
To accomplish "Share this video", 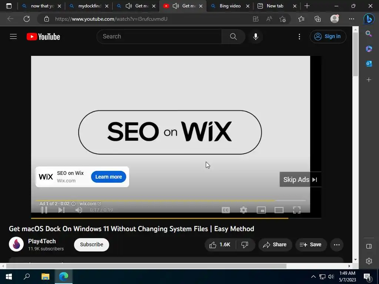I will [275, 245].
